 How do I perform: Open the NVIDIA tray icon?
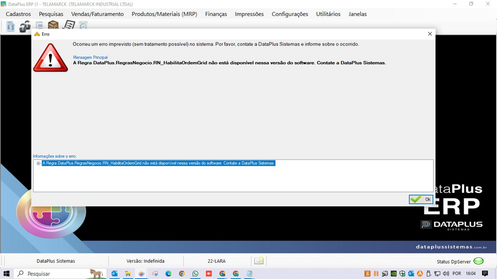pyautogui.click(x=393, y=273)
